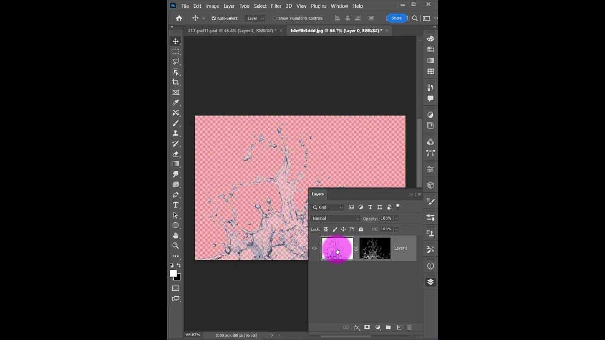The height and width of the screenshot is (340, 605).
Task: Open Move tool preset picker arrow
Action: tap(204, 18)
